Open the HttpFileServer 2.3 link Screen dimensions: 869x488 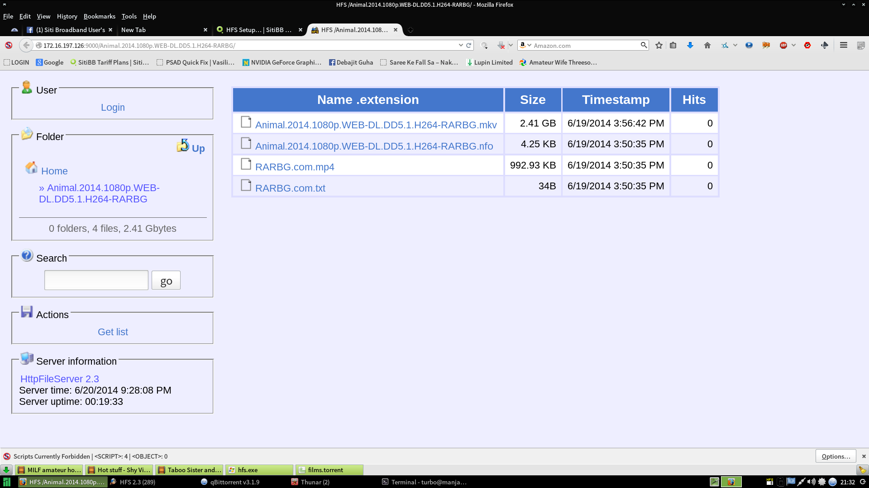60,379
